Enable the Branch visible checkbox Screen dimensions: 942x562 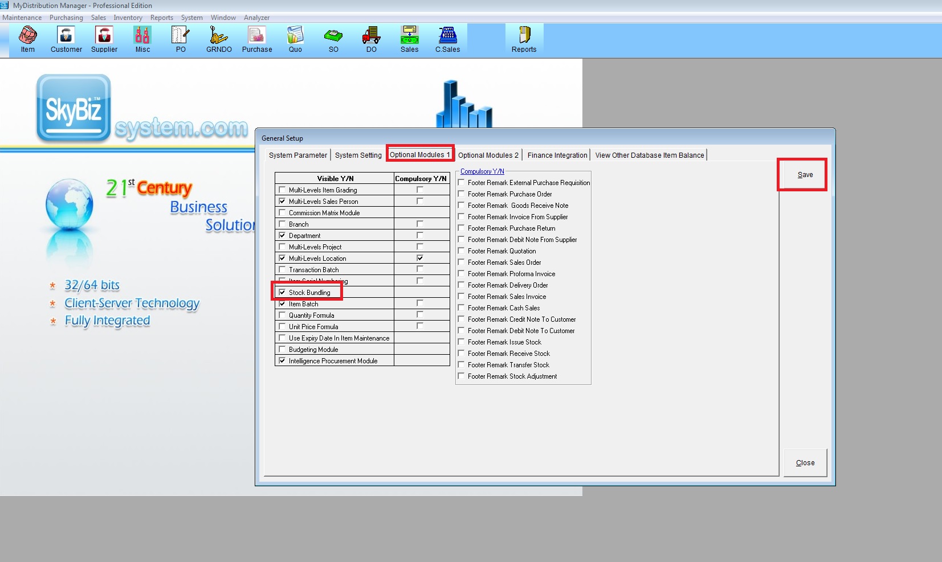coord(282,224)
